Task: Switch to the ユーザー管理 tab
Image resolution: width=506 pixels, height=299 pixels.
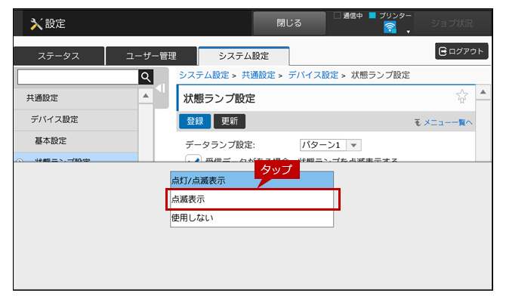Action: coord(151,56)
